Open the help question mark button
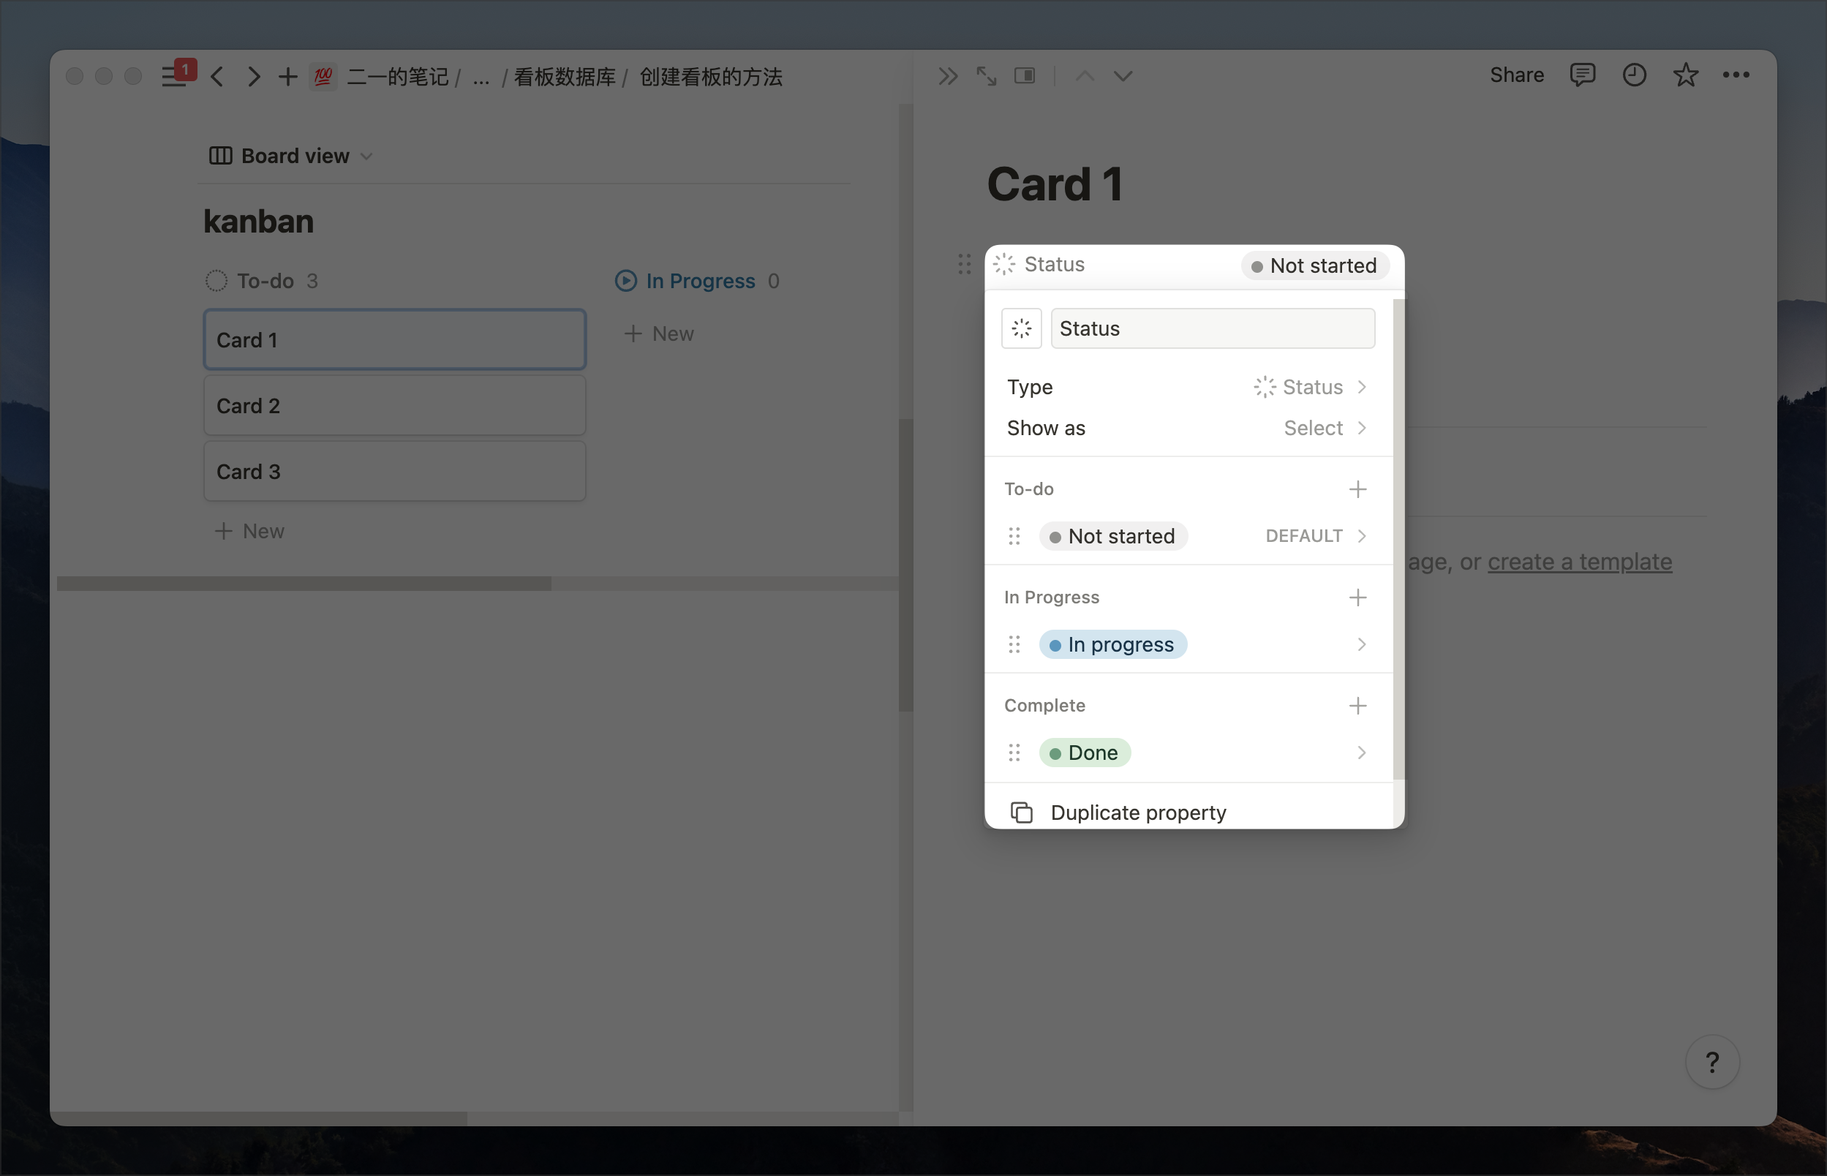The height and width of the screenshot is (1176, 1827). (x=1712, y=1062)
